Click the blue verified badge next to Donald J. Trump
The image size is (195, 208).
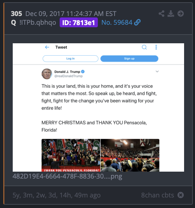[x=83, y=72]
